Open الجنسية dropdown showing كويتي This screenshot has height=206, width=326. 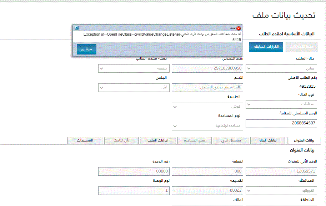[207, 107]
